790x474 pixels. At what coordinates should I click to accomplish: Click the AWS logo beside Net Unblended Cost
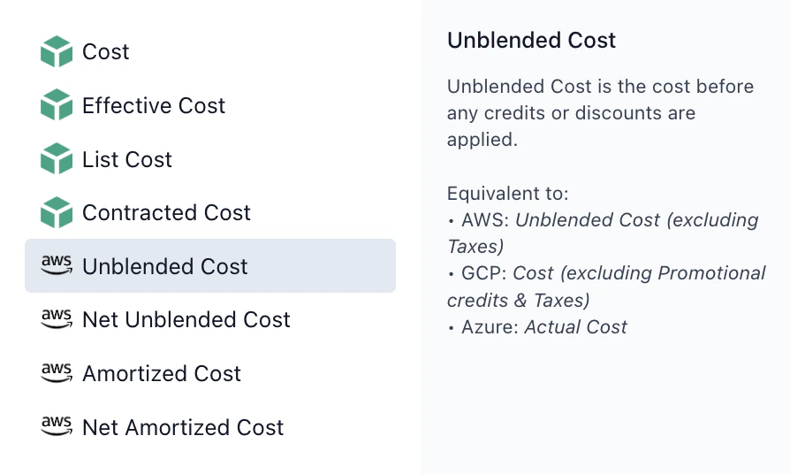(57, 319)
